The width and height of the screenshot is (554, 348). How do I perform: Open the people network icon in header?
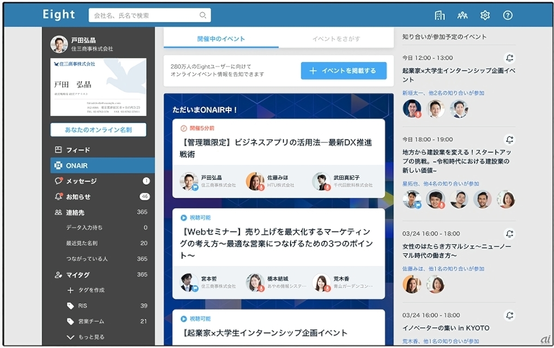point(462,15)
